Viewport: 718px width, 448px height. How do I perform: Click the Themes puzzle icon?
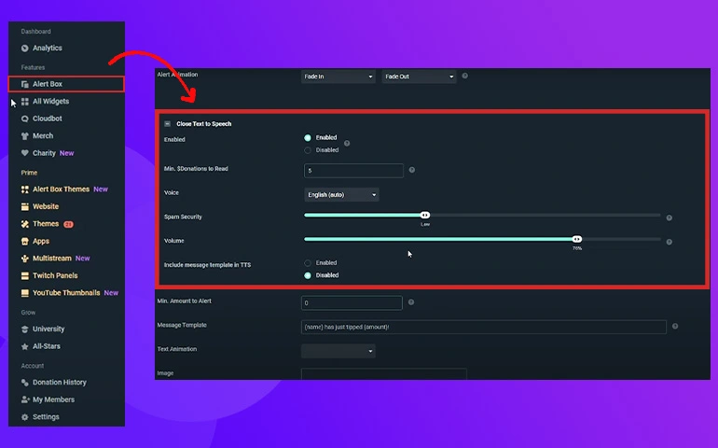coord(24,224)
